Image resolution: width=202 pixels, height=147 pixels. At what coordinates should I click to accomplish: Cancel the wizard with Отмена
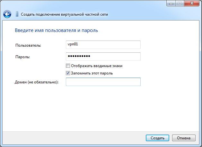tap(184, 138)
